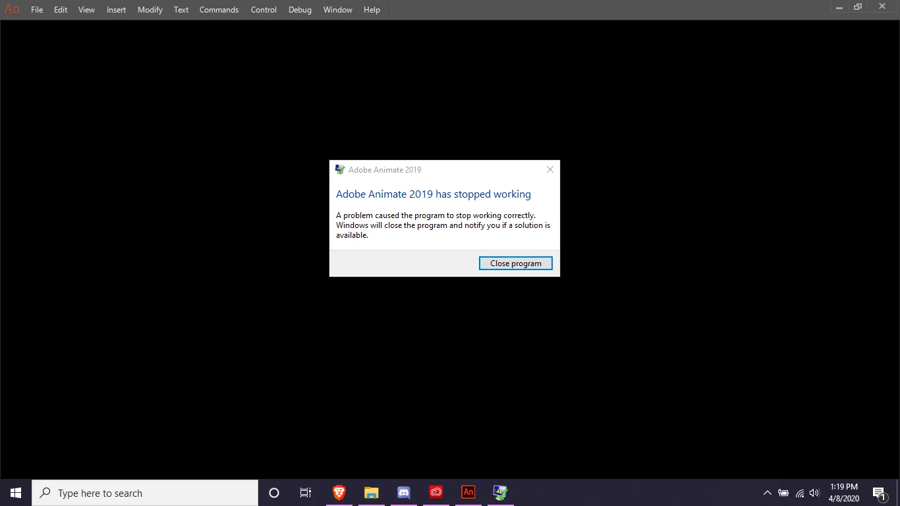Click the Type here to search box
This screenshot has width=900, height=506.
point(145,493)
